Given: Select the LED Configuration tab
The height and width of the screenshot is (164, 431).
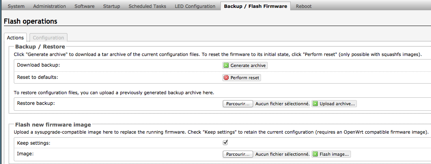Looking at the screenshot, I should (x=195, y=6).
